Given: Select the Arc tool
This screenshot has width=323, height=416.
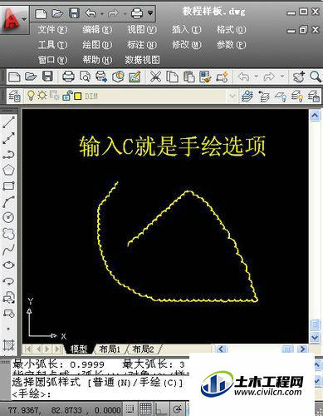Looking at the screenshot, I should [8, 201].
